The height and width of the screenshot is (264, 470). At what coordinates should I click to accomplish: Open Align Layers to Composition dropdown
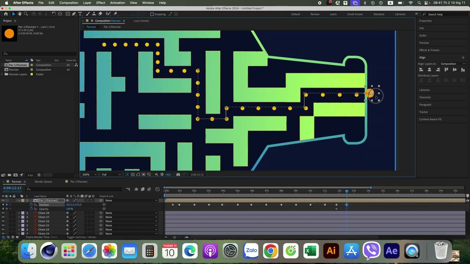pos(452,64)
